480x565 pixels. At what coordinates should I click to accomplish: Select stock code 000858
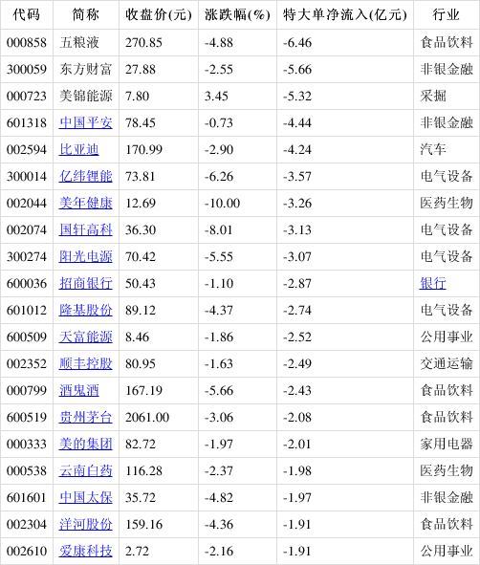tap(27, 42)
